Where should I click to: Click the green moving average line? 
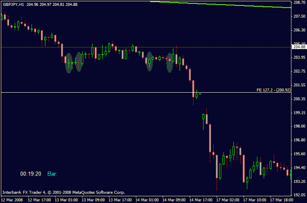220,4
